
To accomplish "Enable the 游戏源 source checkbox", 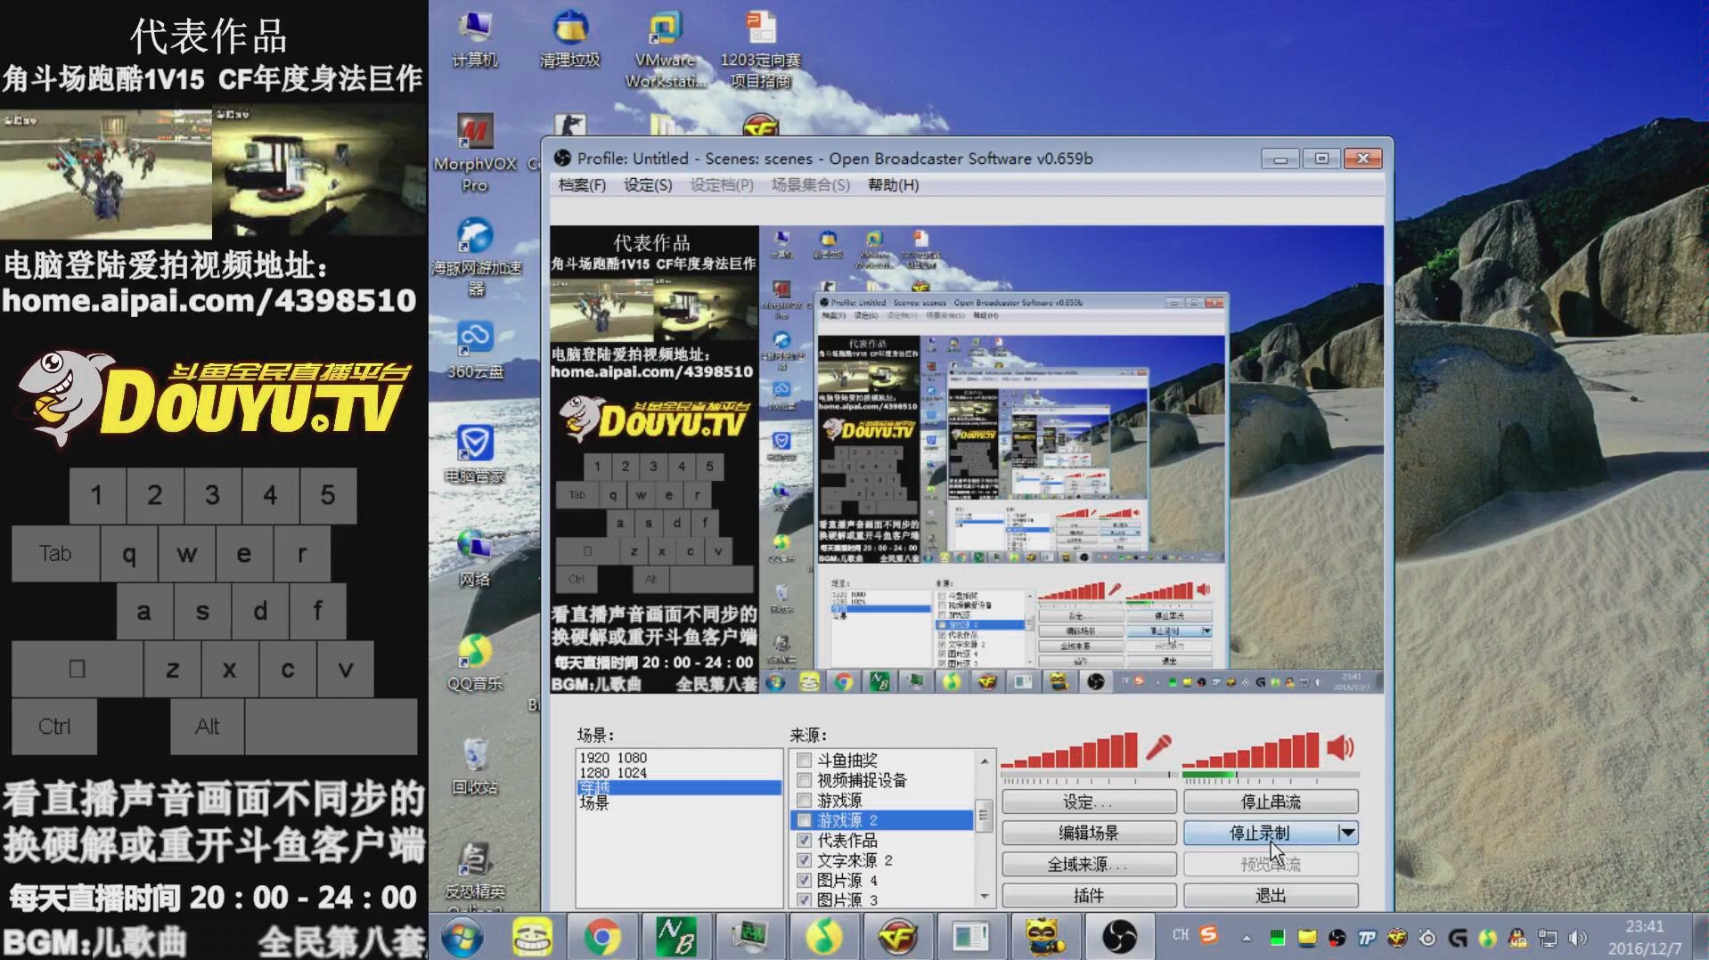I will point(804,801).
